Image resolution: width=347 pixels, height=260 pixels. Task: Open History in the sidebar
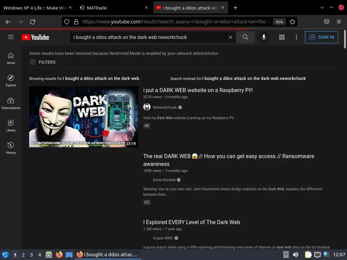(x=11, y=148)
